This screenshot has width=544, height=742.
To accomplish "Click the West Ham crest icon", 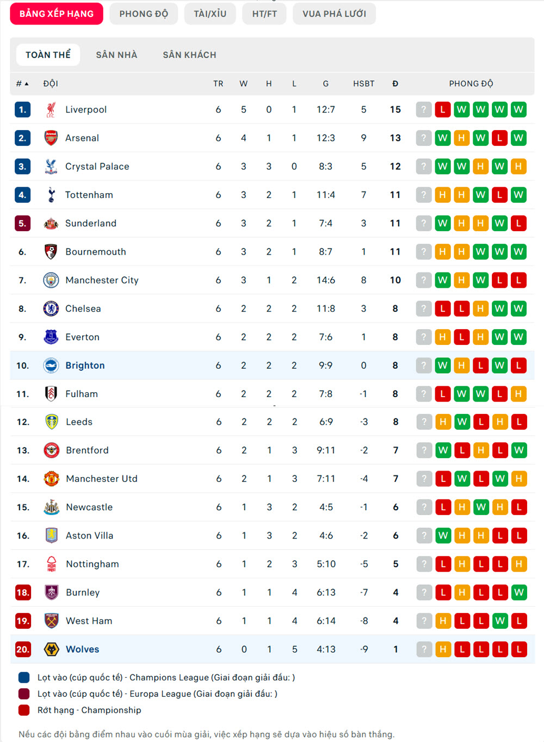I will [x=51, y=621].
